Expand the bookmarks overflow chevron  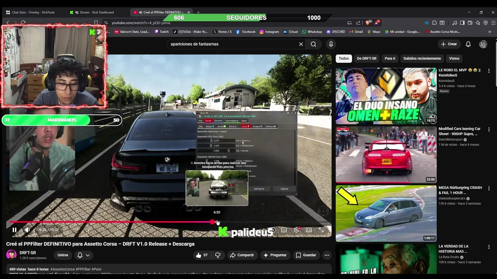(490, 32)
